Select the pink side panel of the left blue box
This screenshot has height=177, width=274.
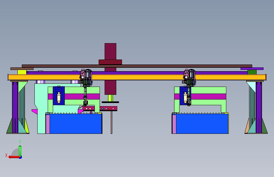[48, 124]
